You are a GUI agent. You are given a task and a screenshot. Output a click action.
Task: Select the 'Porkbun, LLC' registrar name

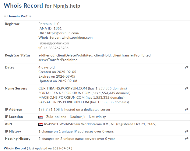pyautogui.click(x=49, y=24)
